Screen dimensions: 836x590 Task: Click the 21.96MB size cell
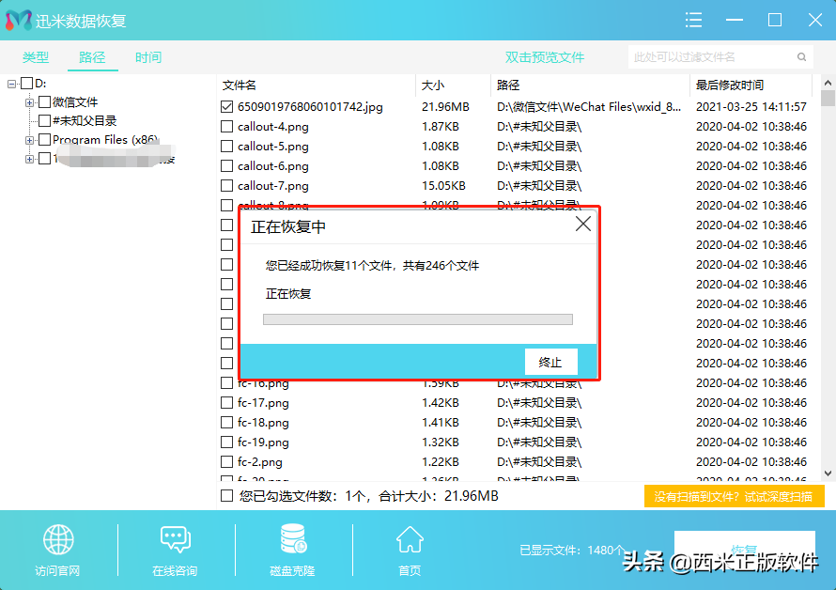point(445,107)
